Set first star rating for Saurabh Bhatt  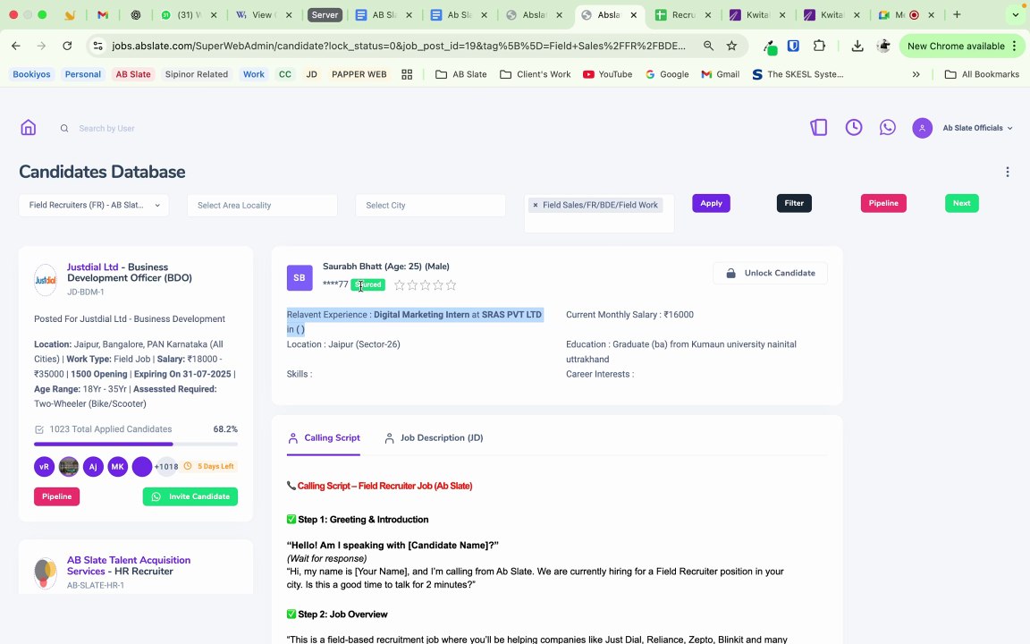[x=400, y=285]
